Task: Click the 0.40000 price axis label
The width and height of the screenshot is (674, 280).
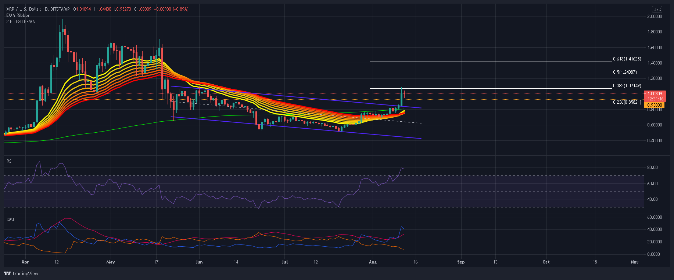Action: (655, 141)
